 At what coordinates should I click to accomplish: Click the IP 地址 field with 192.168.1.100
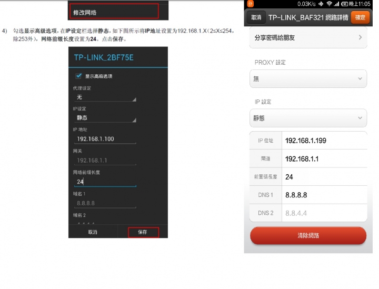105,139
